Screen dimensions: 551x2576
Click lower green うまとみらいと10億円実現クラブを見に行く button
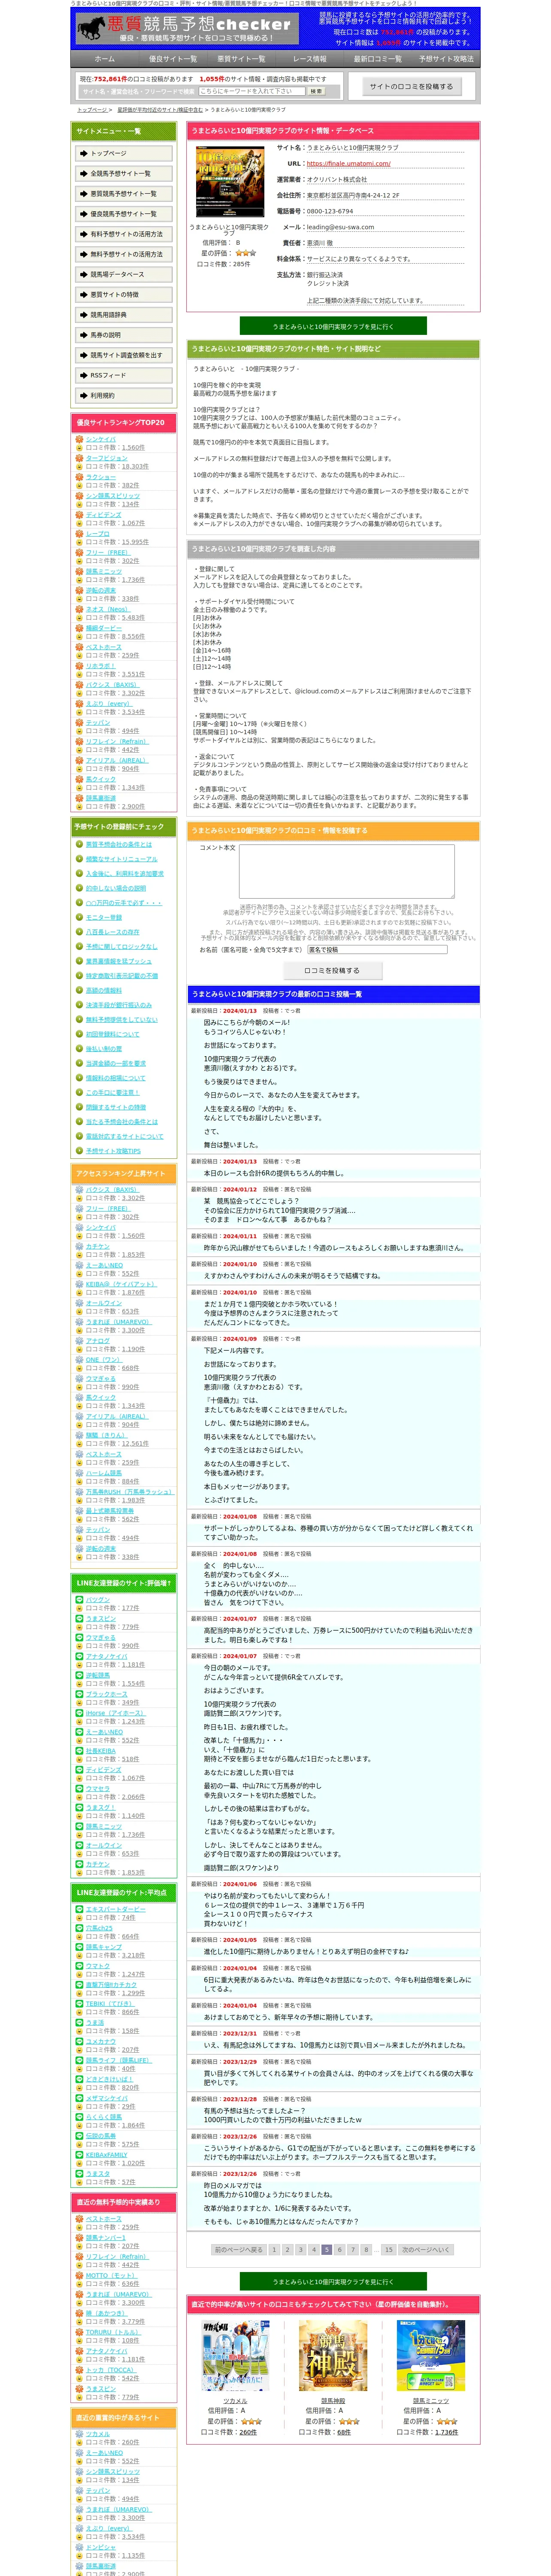coord(333,2282)
